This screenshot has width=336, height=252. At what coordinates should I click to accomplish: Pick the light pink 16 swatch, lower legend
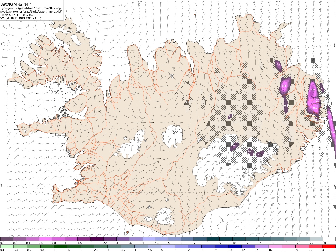click(x=275, y=246)
